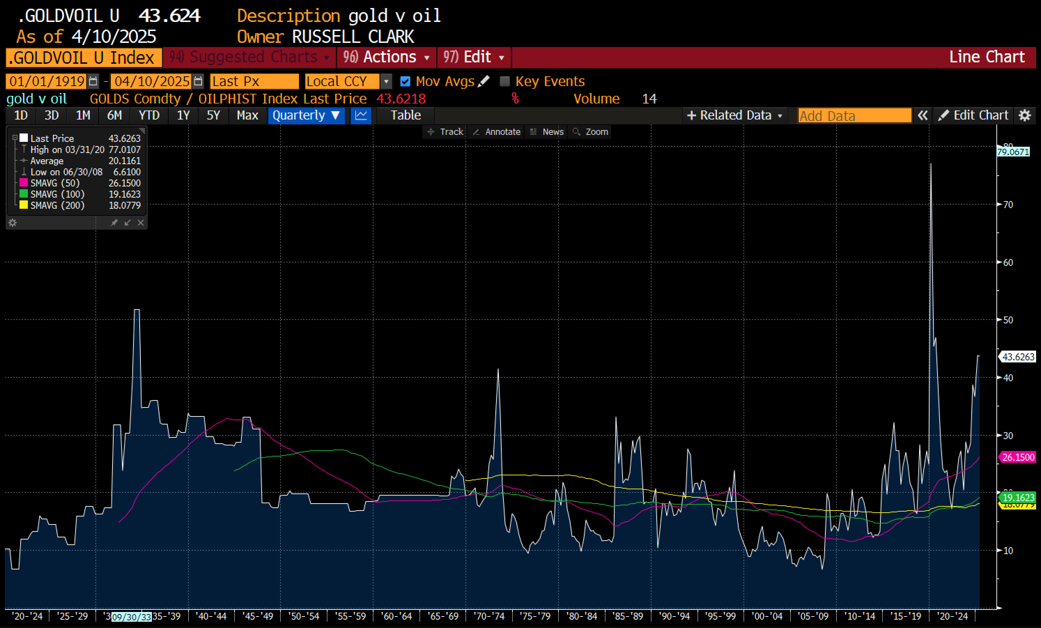Screen dimensions: 1041x628
Task: Switch to the Table view
Action: pyautogui.click(x=405, y=115)
